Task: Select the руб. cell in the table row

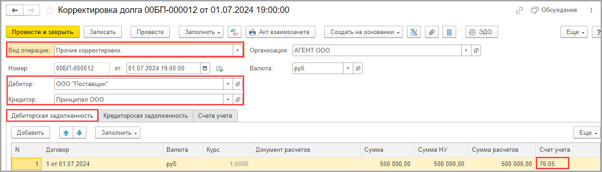Action: 183,164
